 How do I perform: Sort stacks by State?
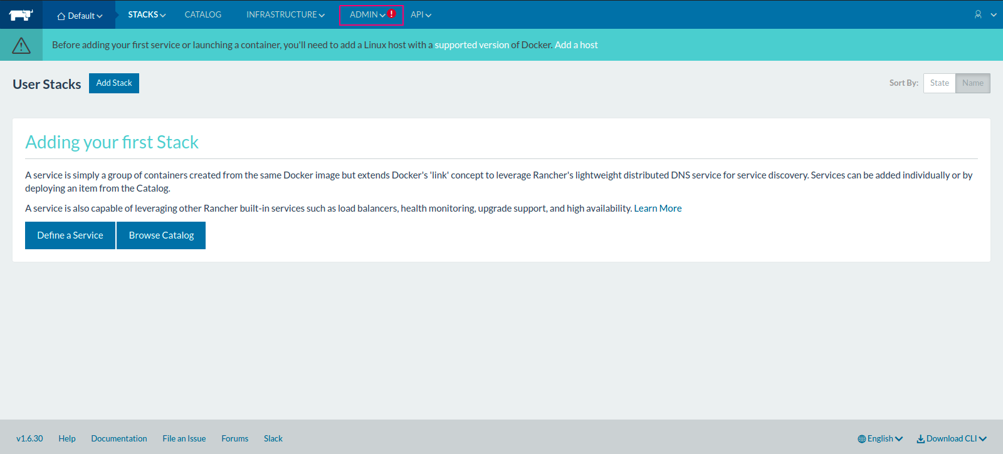pos(940,83)
